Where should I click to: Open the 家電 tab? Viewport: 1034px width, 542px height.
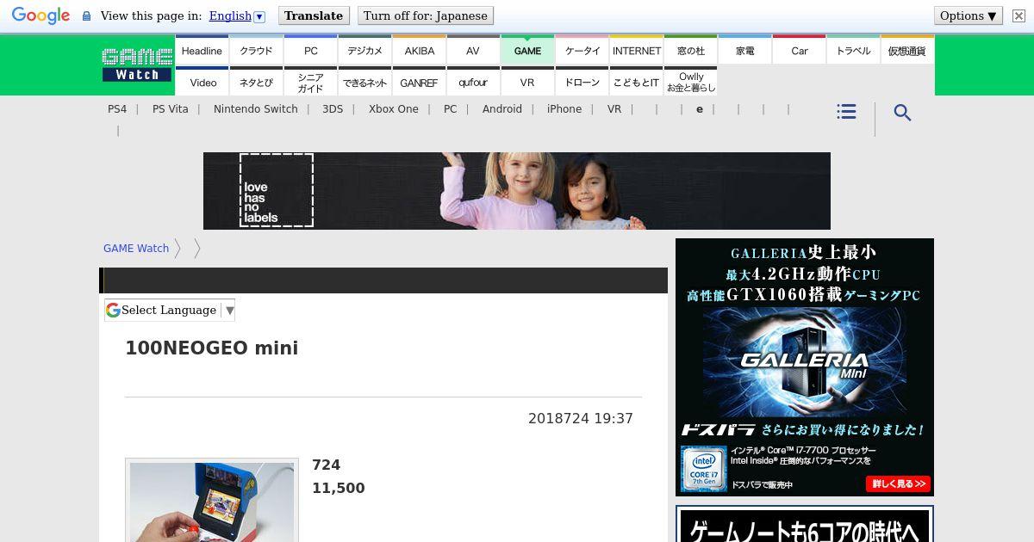coord(744,51)
